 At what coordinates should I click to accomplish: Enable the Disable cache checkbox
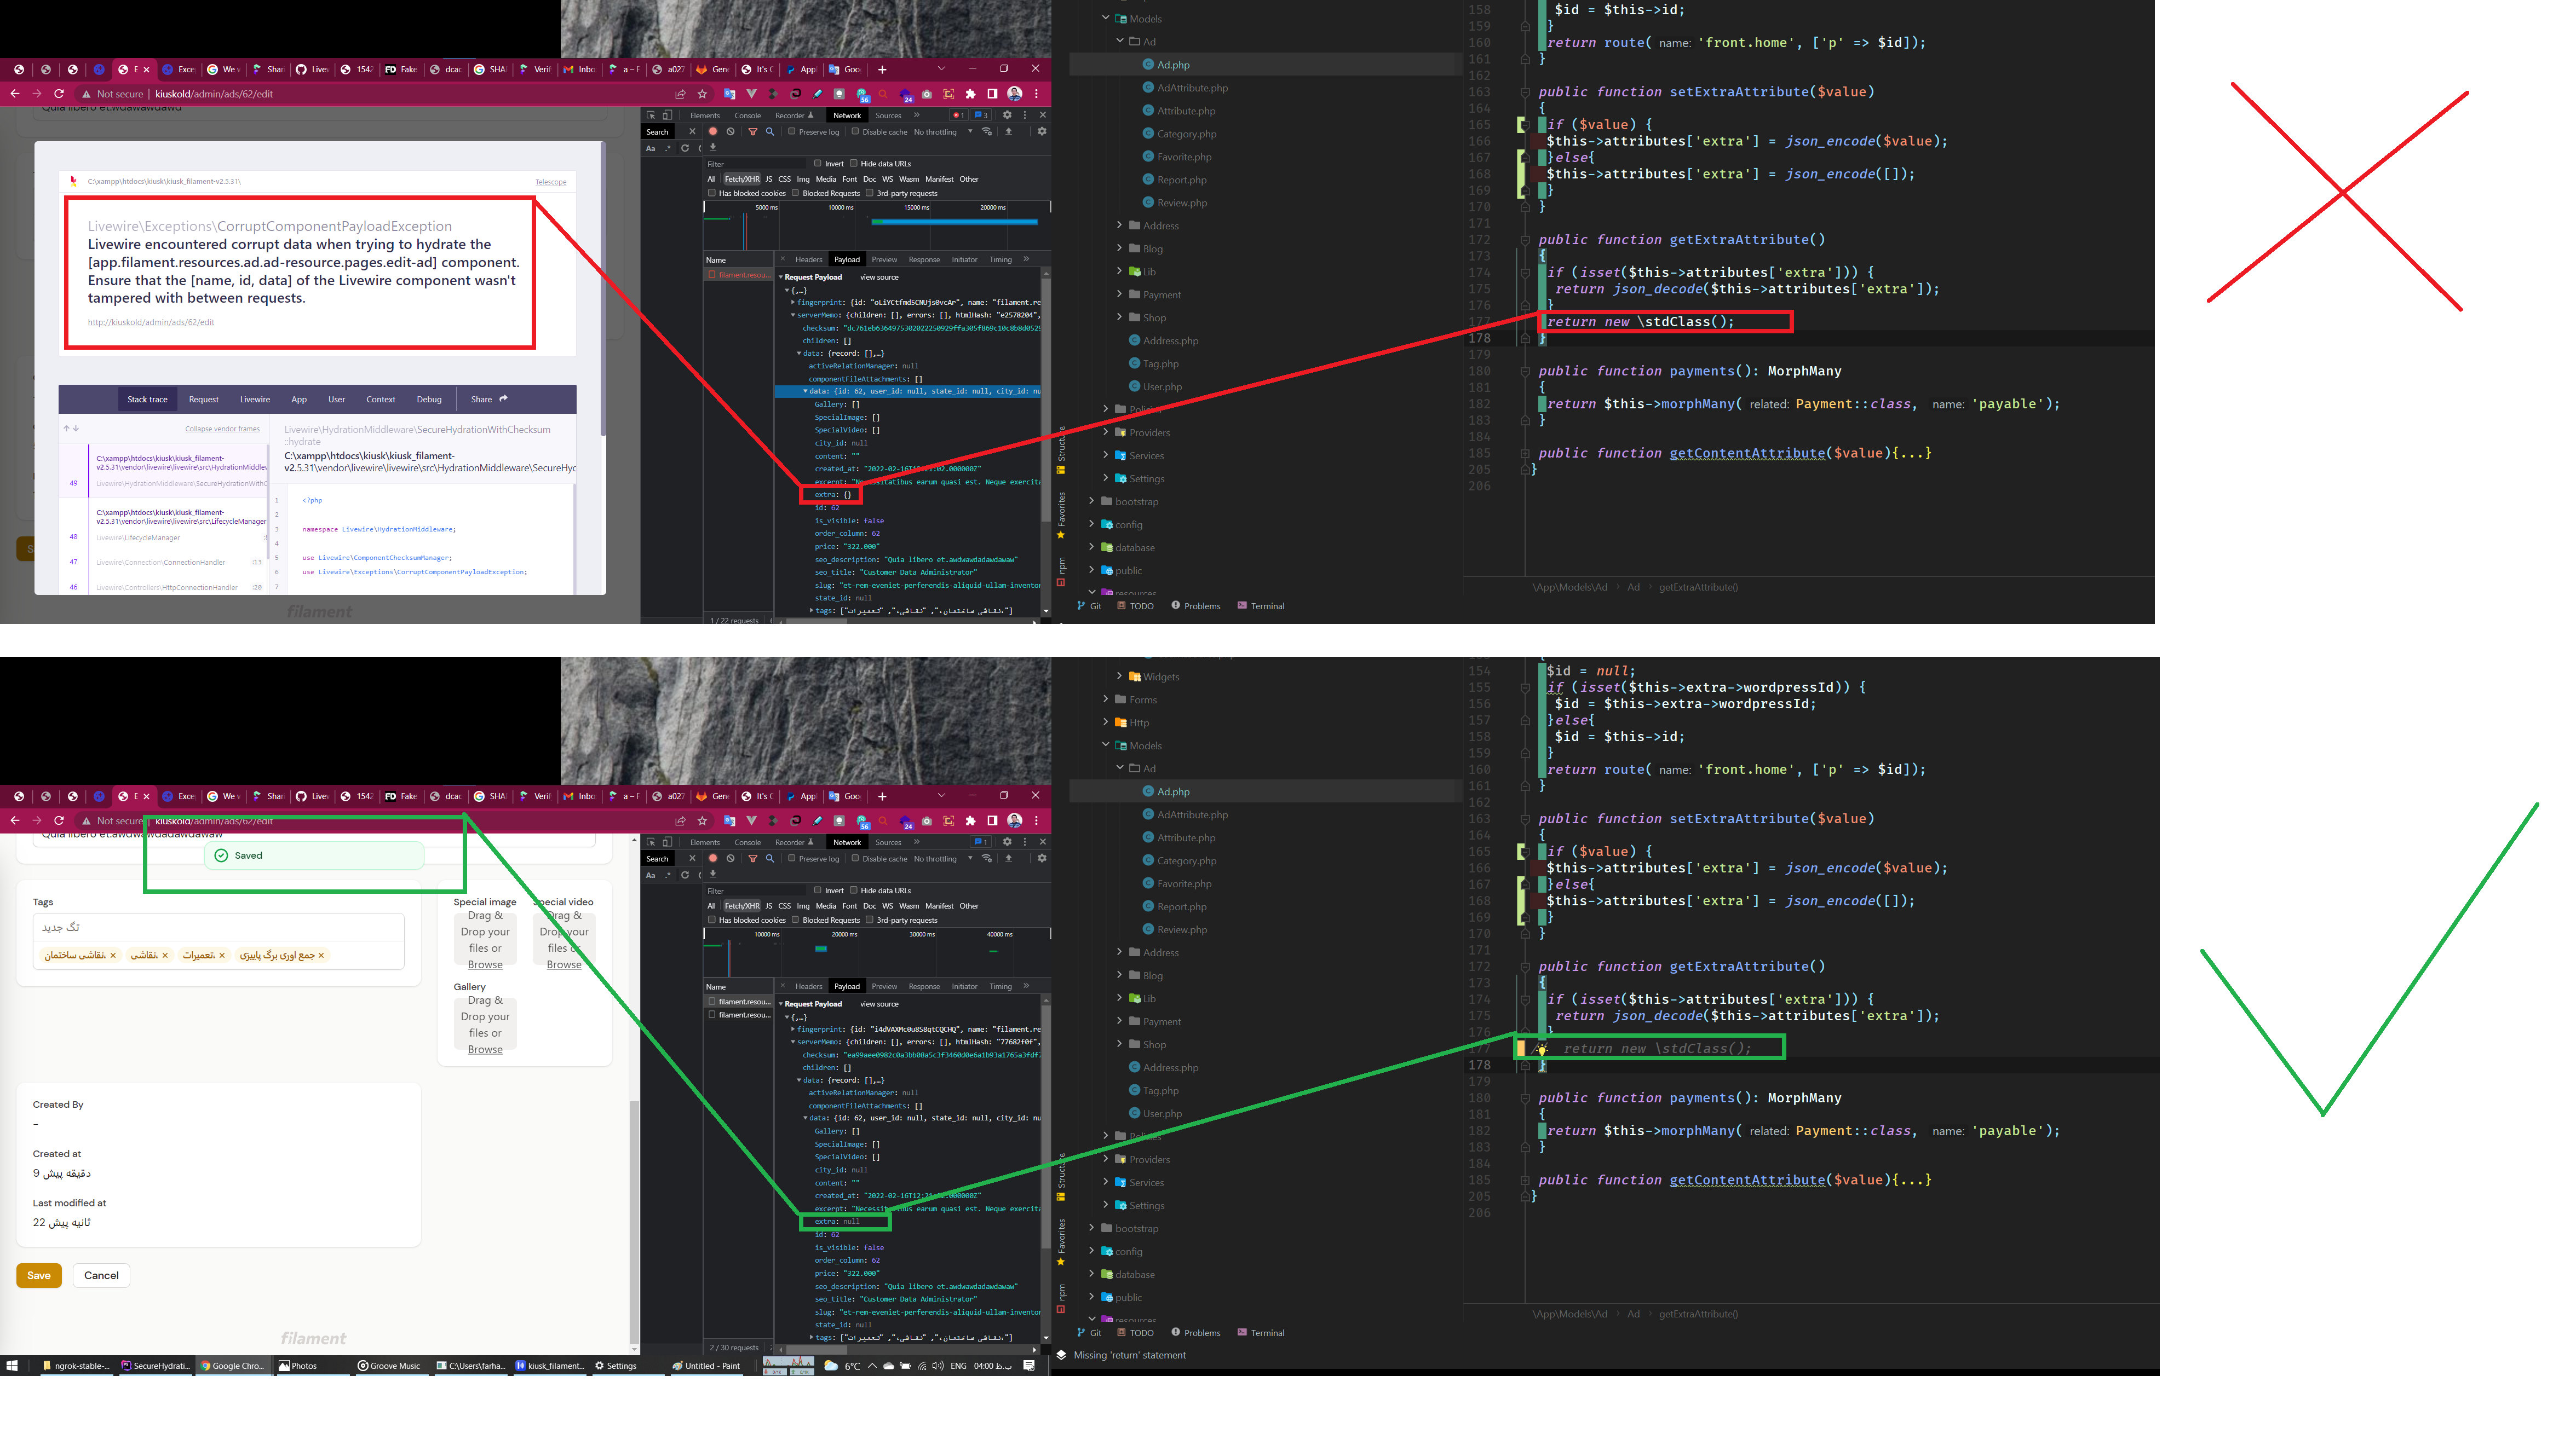click(x=856, y=132)
